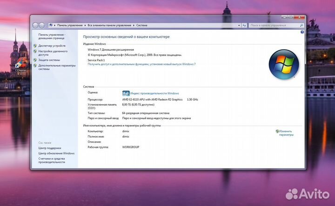Open Центр поддержки link
The width and height of the screenshot is (335, 206).
click(x=50, y=148)
